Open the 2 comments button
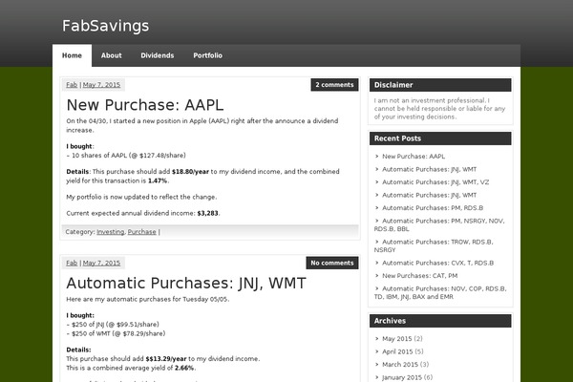Screen dimensions: 573x382 click(x=334, y=85)
